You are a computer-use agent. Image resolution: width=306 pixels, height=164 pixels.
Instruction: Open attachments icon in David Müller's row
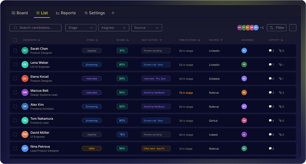coord(280,134)
